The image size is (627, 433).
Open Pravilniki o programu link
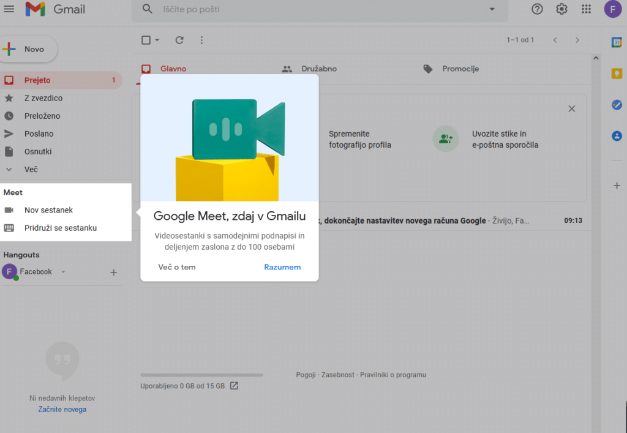pyautogui.click(x=393, y=375)
